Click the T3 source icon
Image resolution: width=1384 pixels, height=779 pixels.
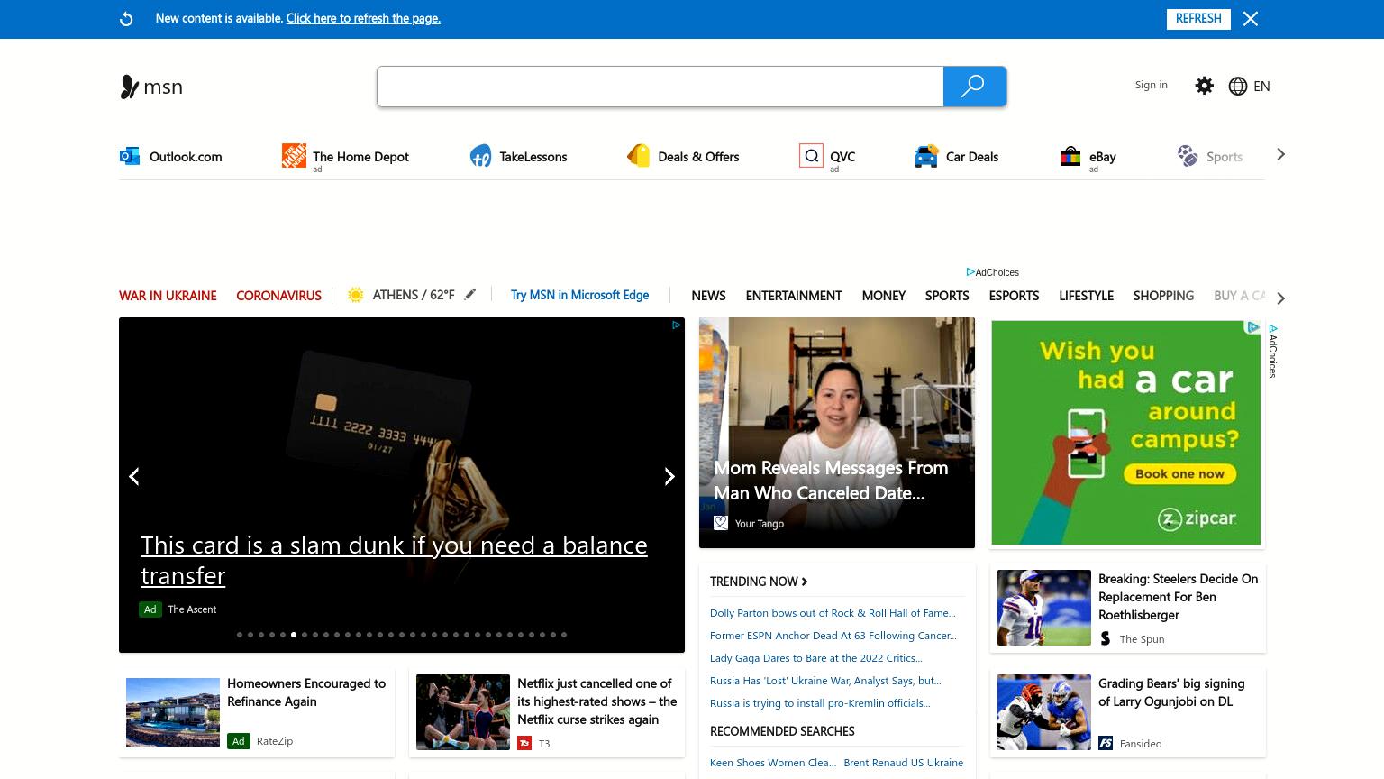(x=524, y=743)
